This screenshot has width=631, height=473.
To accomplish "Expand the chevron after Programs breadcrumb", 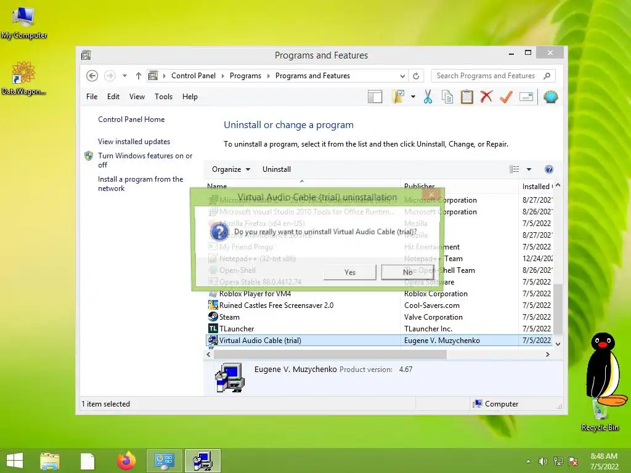I will pyautogui.click(x=269, y=76).
